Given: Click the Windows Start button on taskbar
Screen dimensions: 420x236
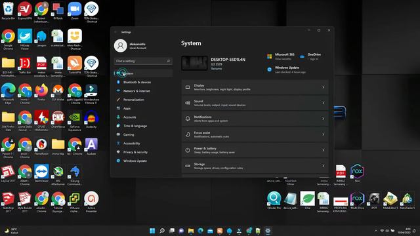Looking at the screenshot, I should pos(152,231).
